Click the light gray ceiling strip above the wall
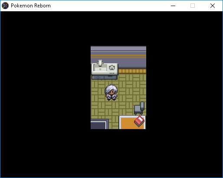Viewport: 223px width, 178px height. point(118,48)
